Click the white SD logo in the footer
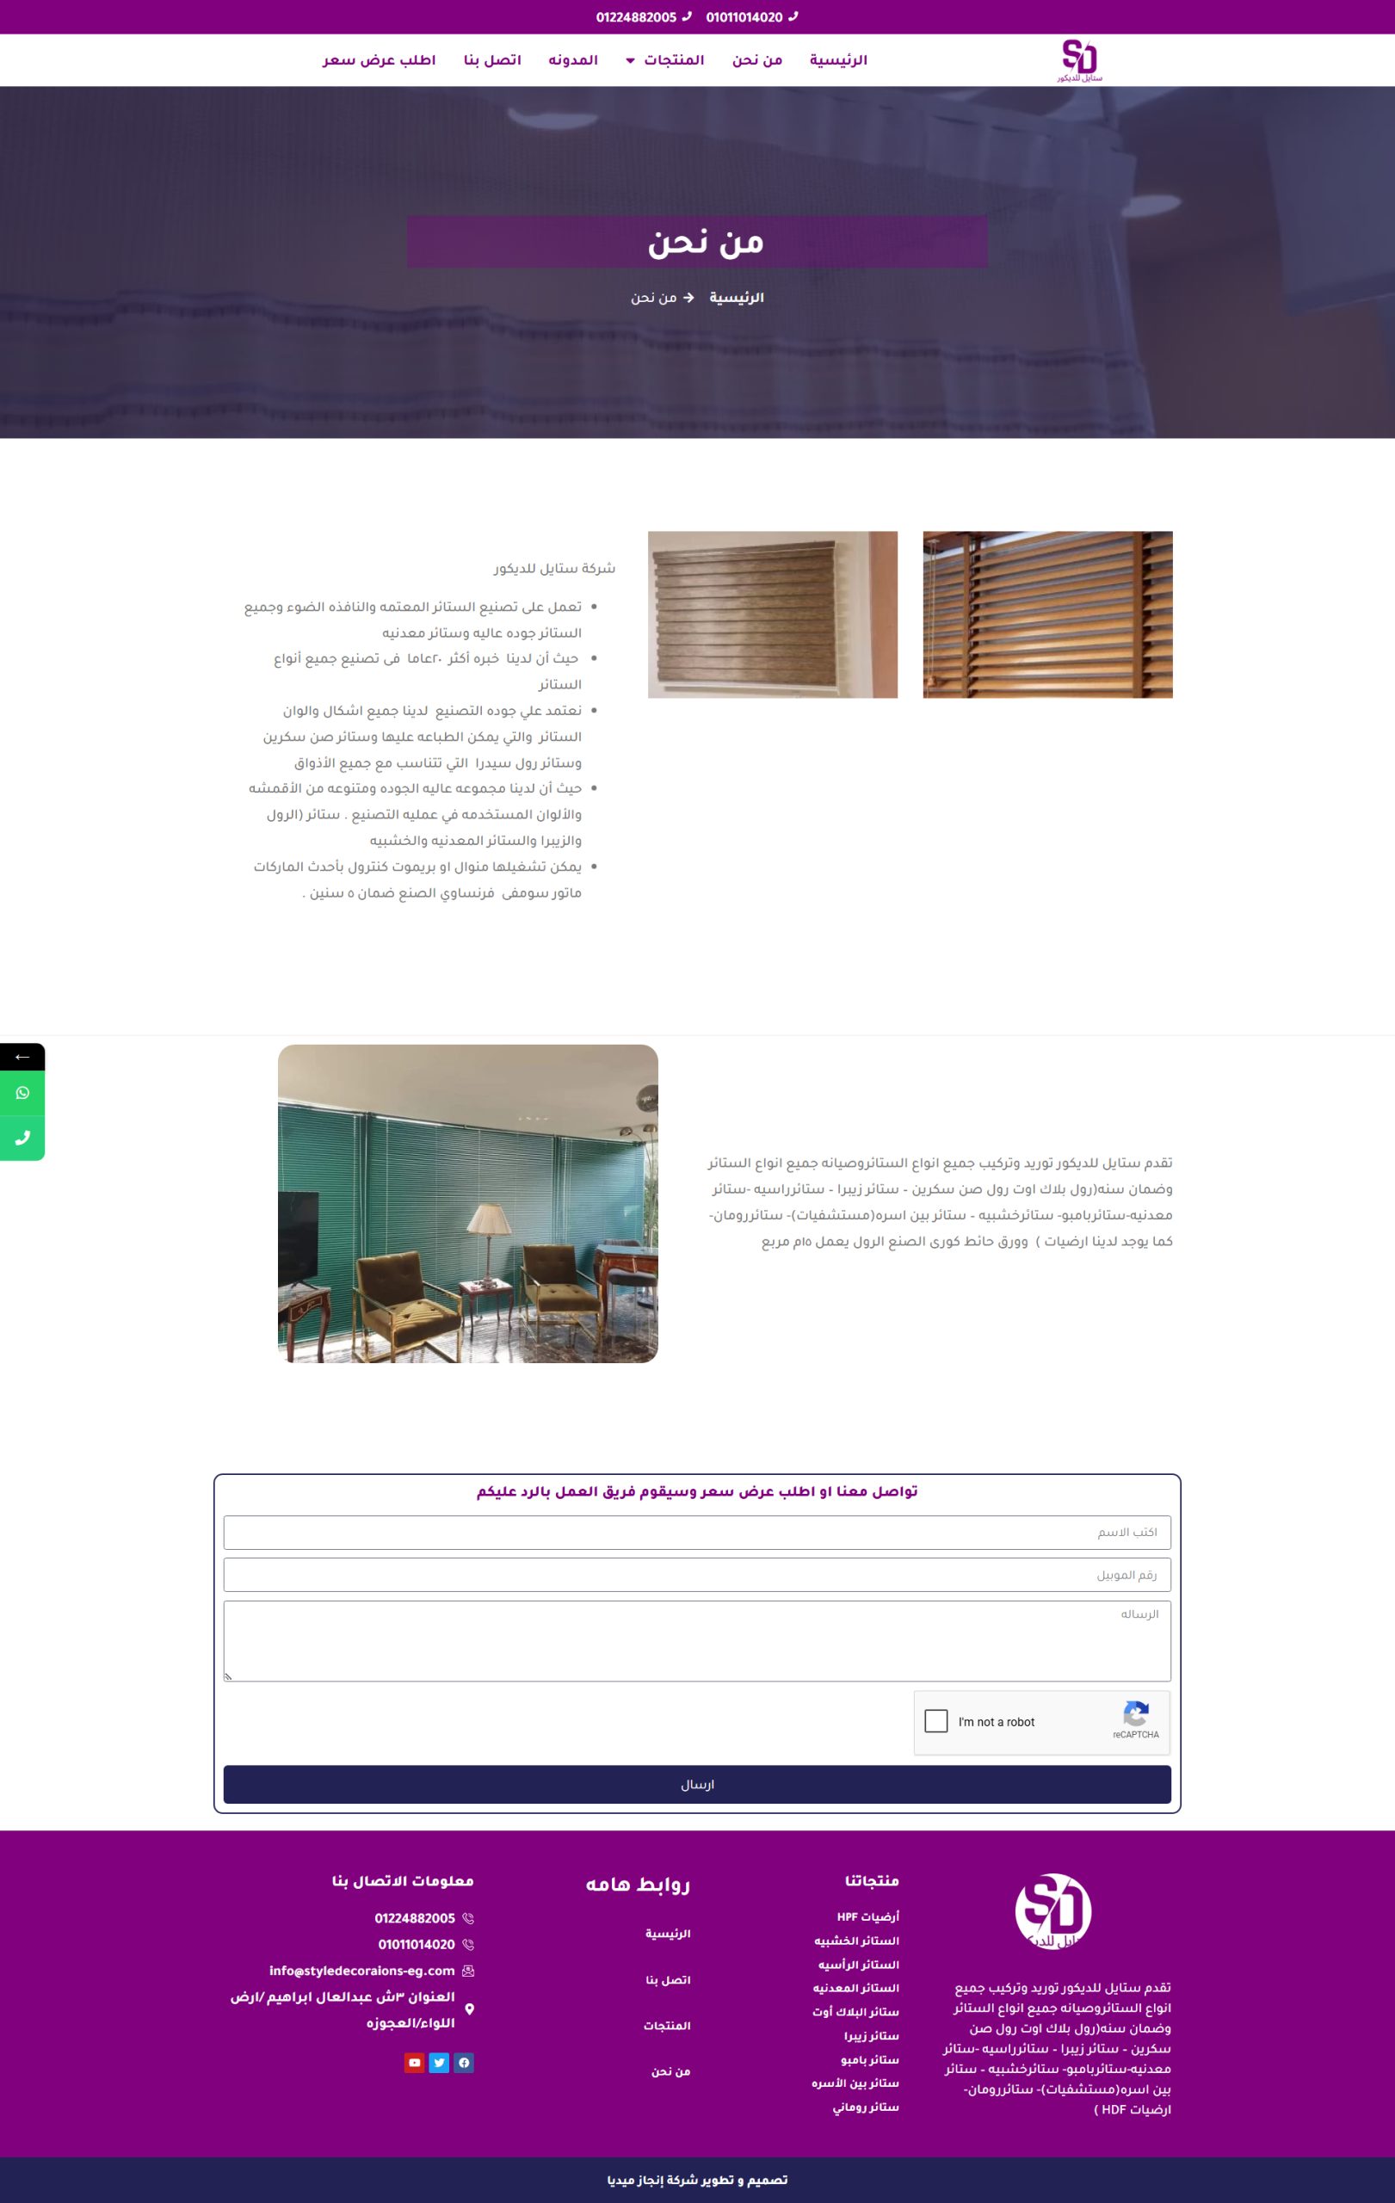Screen dimensions: 1395x2203 (x=1052, y=1912)
